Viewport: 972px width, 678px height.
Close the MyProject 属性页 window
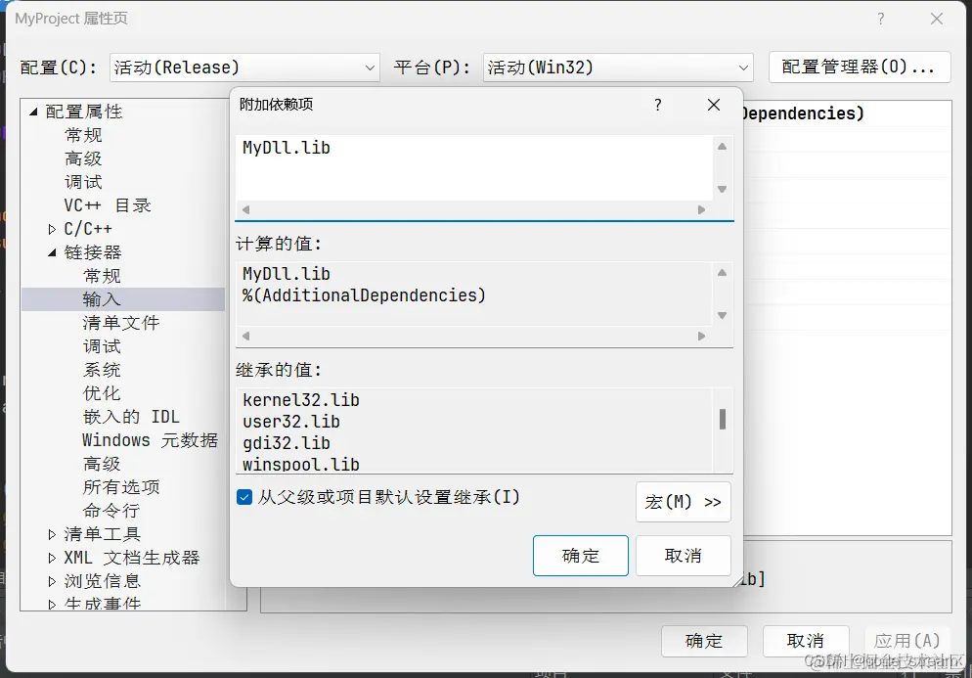937,19
